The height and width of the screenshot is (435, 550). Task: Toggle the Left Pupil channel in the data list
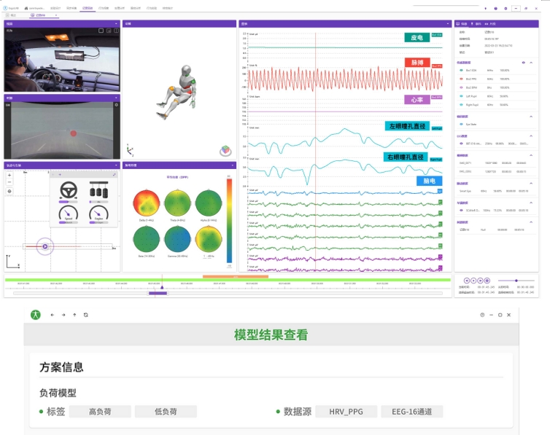(460, 95)
